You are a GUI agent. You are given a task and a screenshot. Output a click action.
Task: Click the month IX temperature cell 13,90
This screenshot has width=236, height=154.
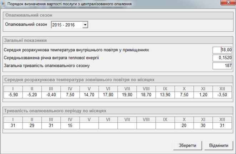[x=165, y=95]
